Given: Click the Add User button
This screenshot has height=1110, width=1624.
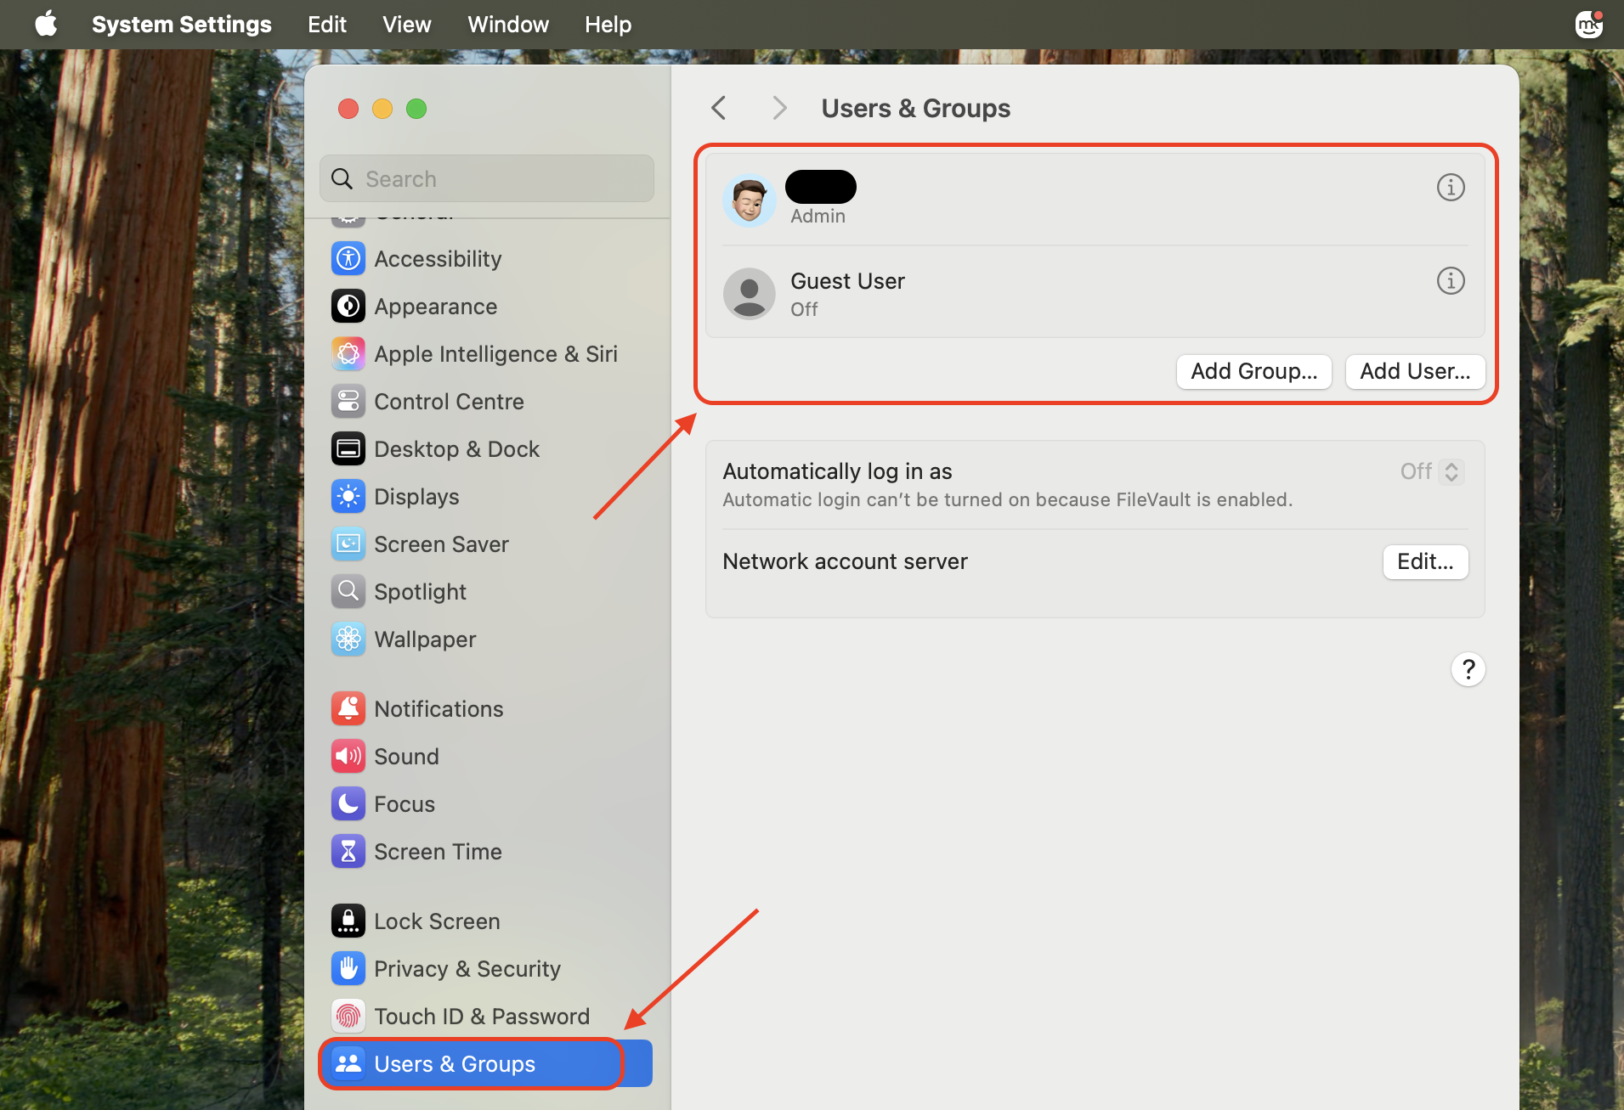Looking at the screenshot, I should [1413, 371].
